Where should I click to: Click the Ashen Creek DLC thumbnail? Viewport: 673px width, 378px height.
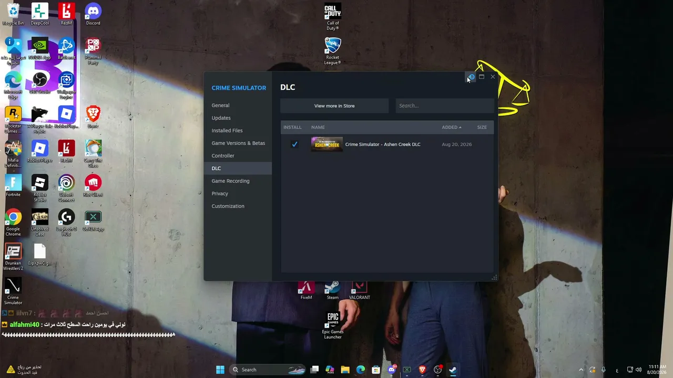click(x=327, y=144)
